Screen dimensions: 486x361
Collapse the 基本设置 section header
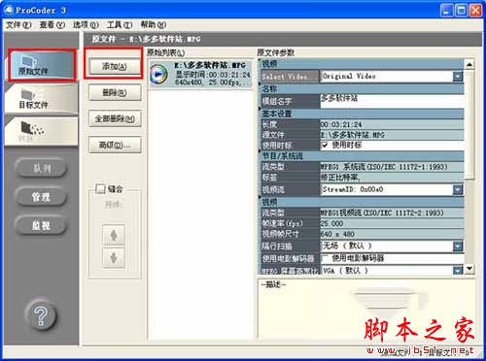(363, 114)
